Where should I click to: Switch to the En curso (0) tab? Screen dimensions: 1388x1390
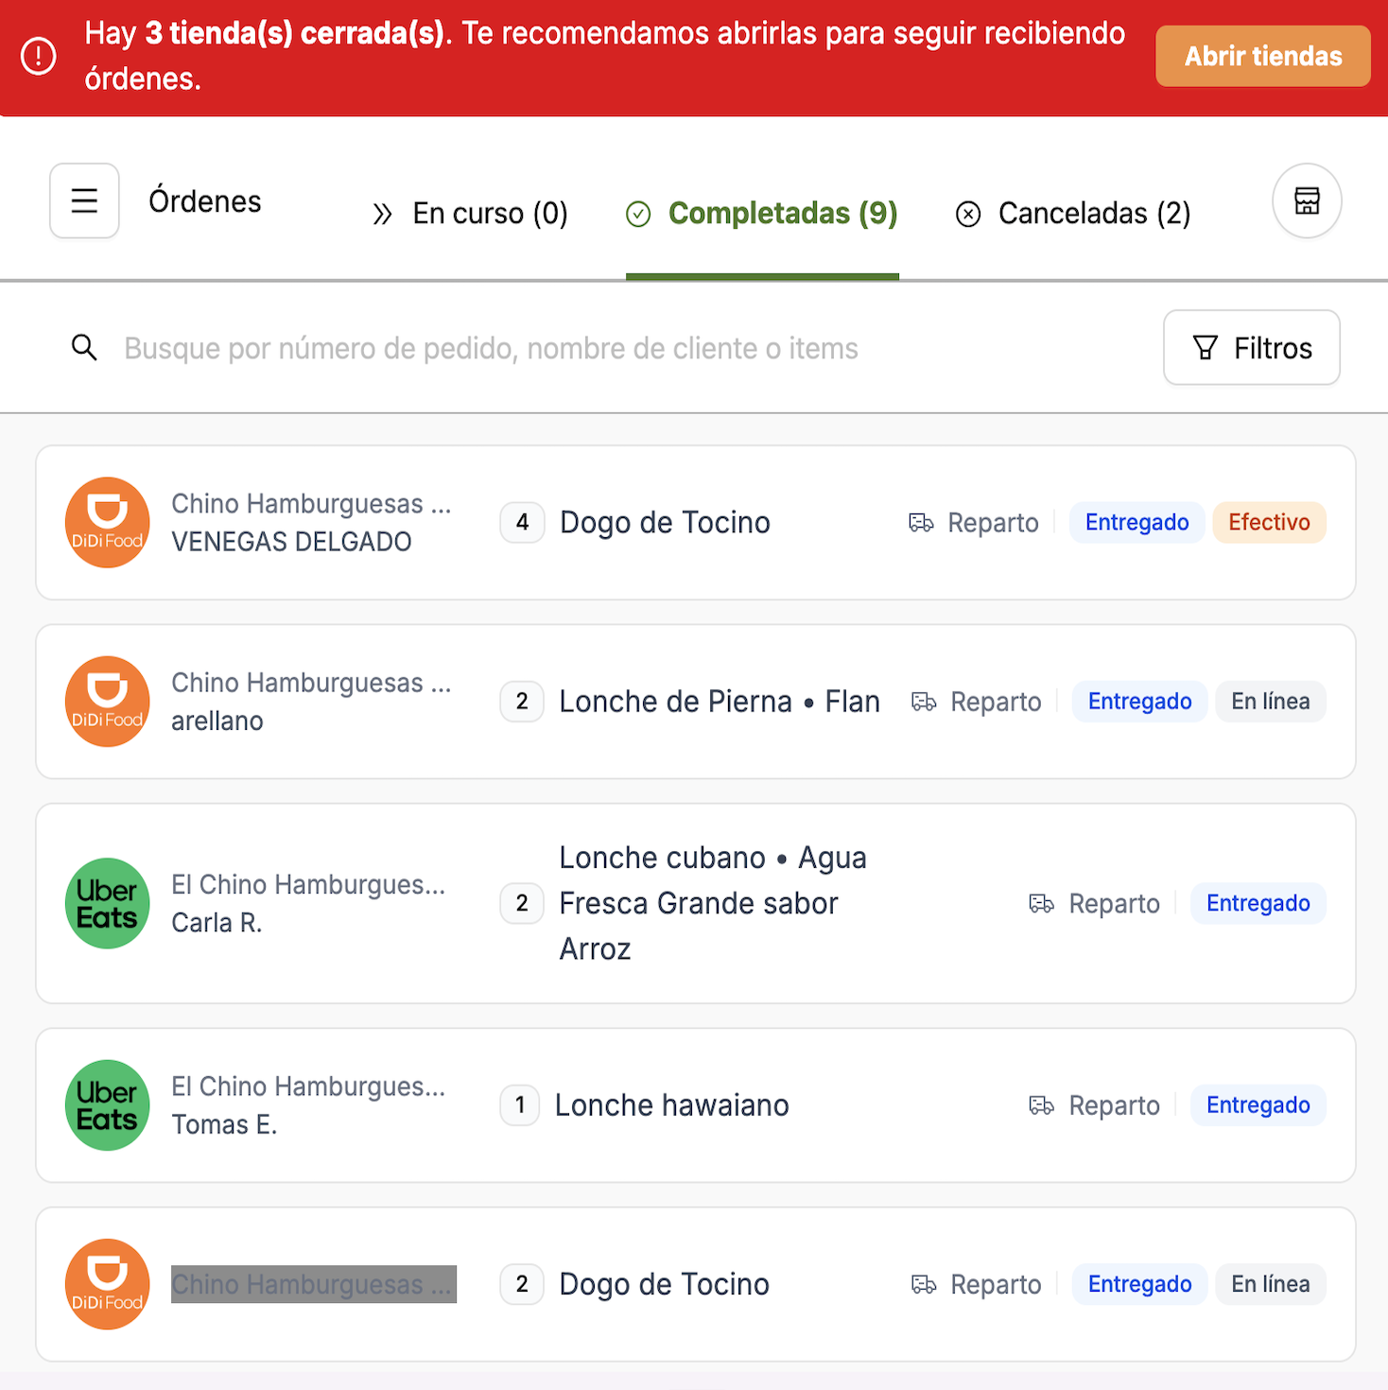click(x=471, y=214)
